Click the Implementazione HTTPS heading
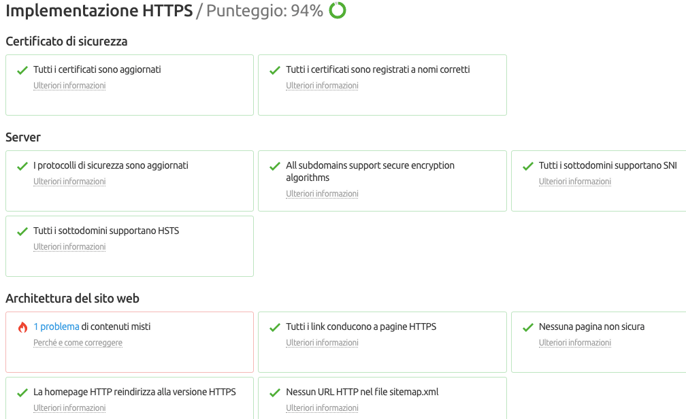686x419 pixels. click(98, 11)
